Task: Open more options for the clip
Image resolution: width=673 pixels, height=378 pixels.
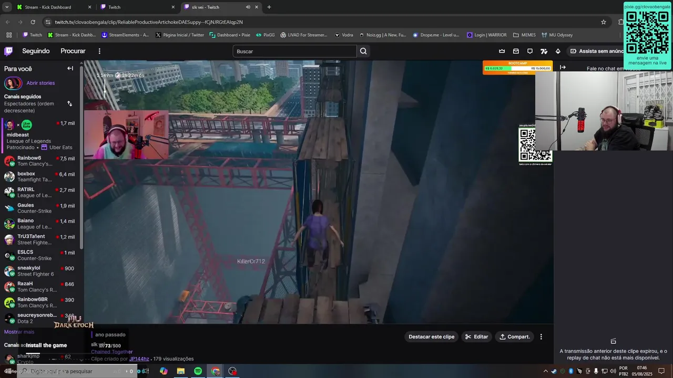Action: coord(541,337)
